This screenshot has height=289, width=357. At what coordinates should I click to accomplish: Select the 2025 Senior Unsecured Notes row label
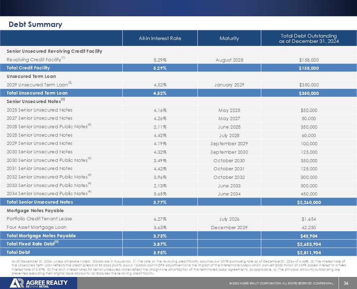point(39,110)
